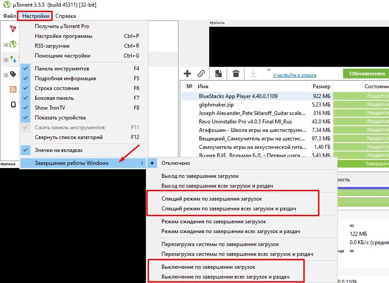Click the red Tron icon in sidebar

(x=13, y=29)
